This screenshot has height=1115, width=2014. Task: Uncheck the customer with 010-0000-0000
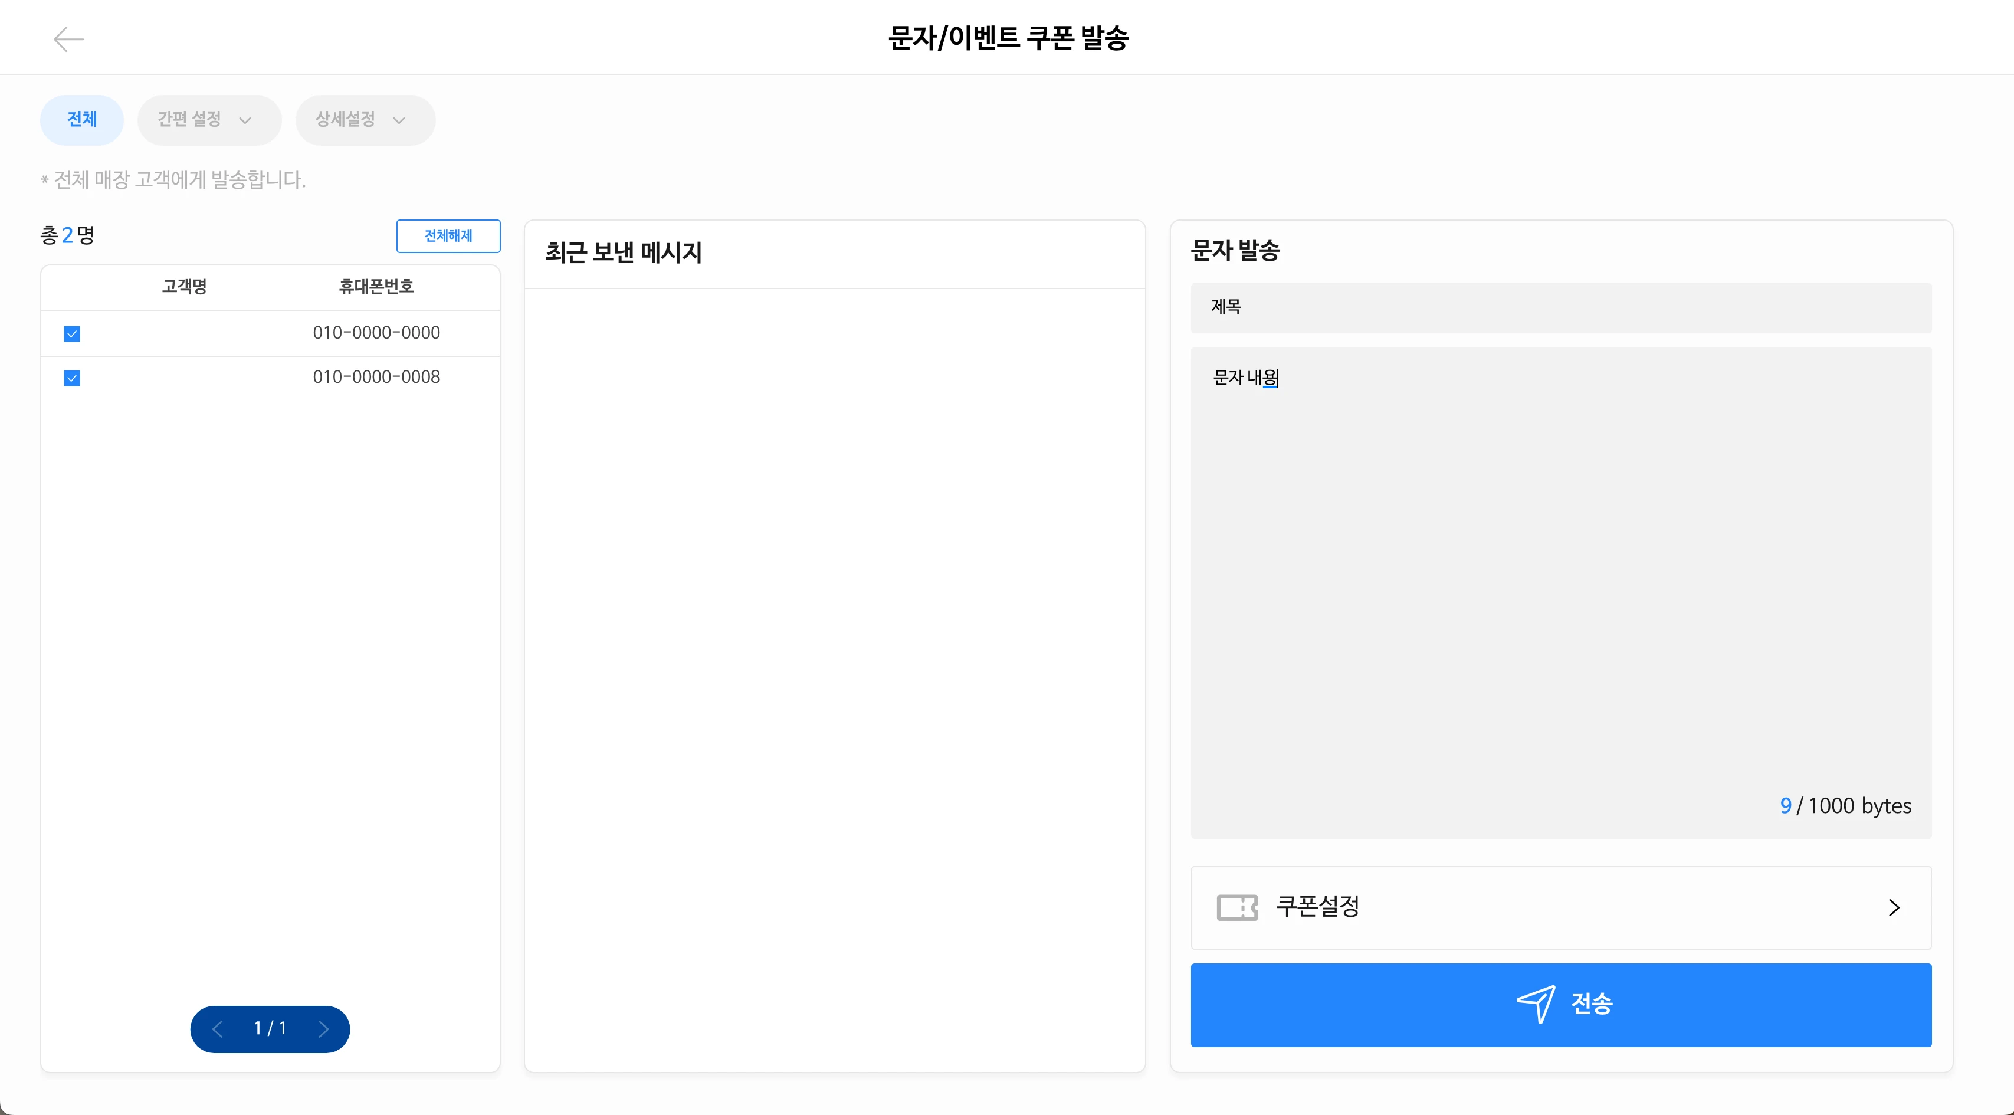pyautogui.click(x=72, y=334)
